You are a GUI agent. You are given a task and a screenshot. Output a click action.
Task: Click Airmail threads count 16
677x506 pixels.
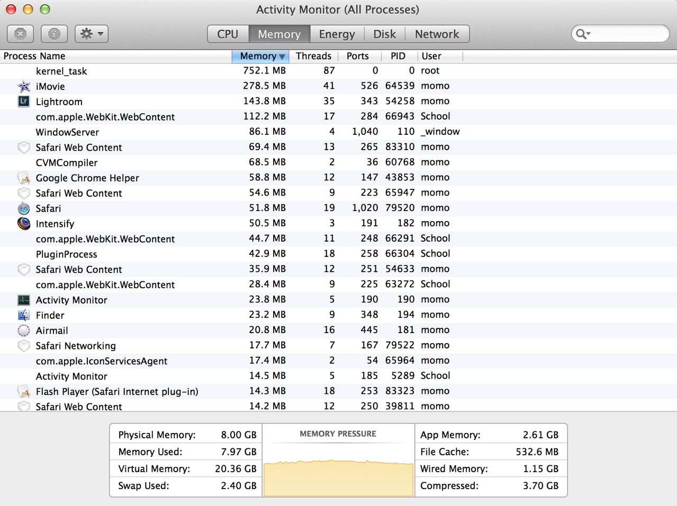click(329, 330)
